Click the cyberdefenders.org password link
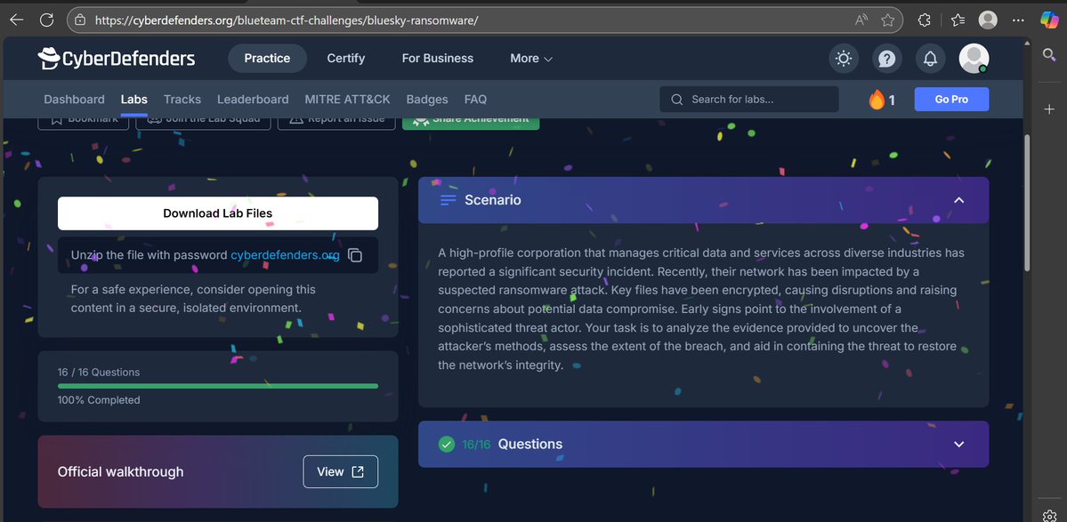 click(x=285, y=255)
